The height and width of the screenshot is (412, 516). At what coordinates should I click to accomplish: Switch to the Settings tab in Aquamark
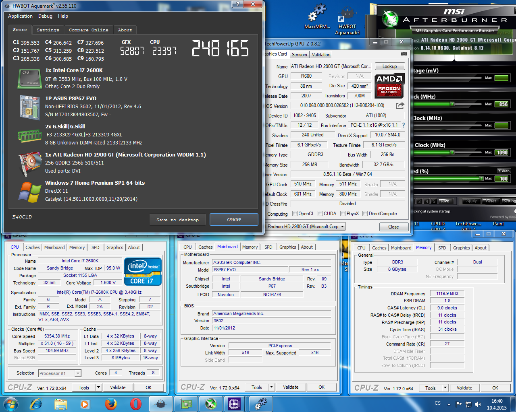point(48,30)
